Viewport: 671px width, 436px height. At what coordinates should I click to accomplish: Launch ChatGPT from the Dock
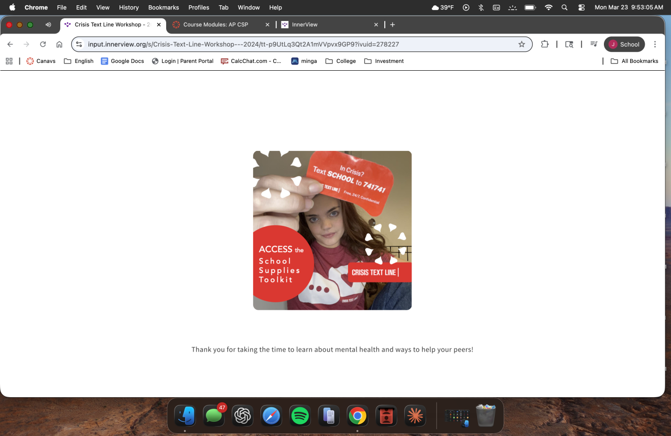click(x=243, y=416)
